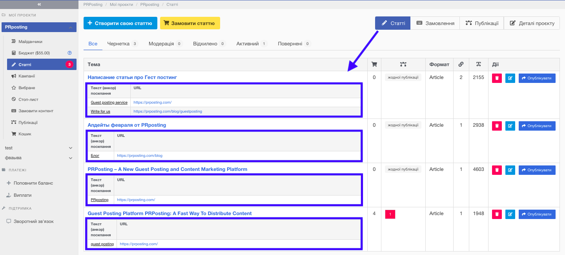Open Guest Posting Platform PRPosting article

pos(169,214)
